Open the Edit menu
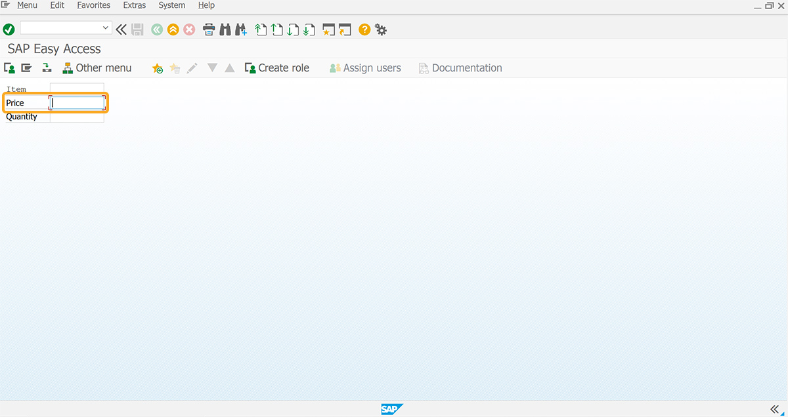The height and width of the screenshot is (417, 788). (57, 5)
